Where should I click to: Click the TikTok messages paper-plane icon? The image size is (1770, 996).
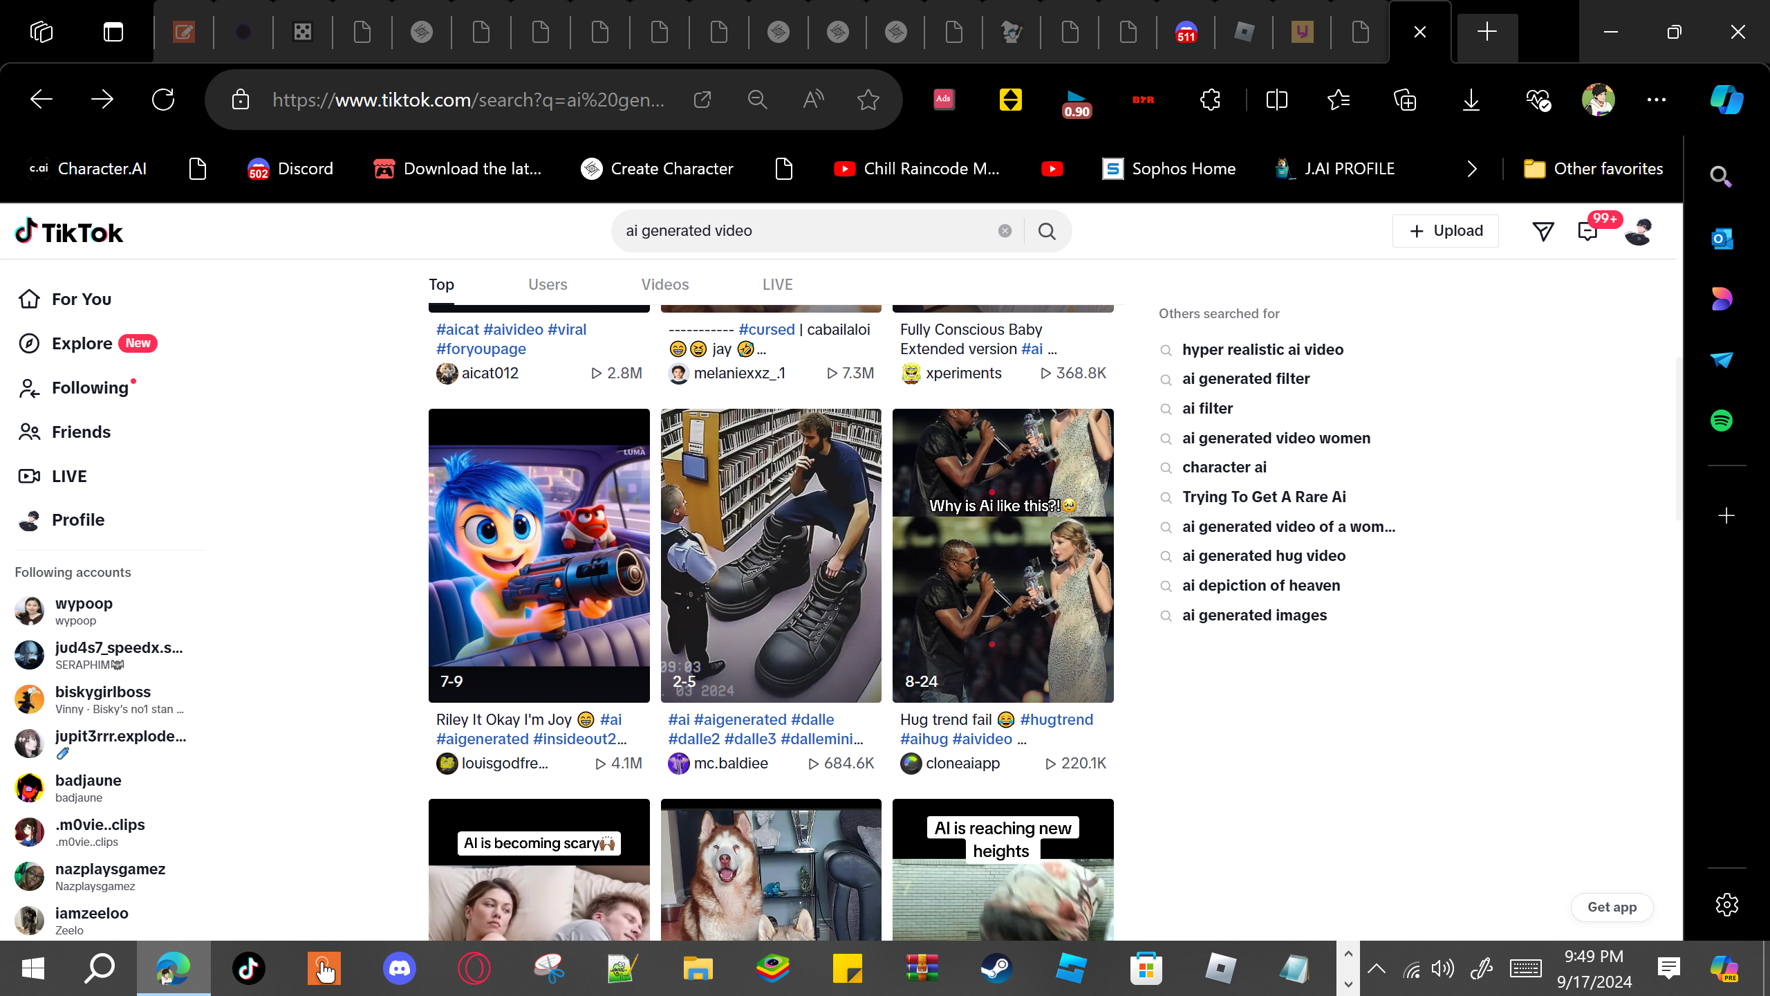point(1543,231)
